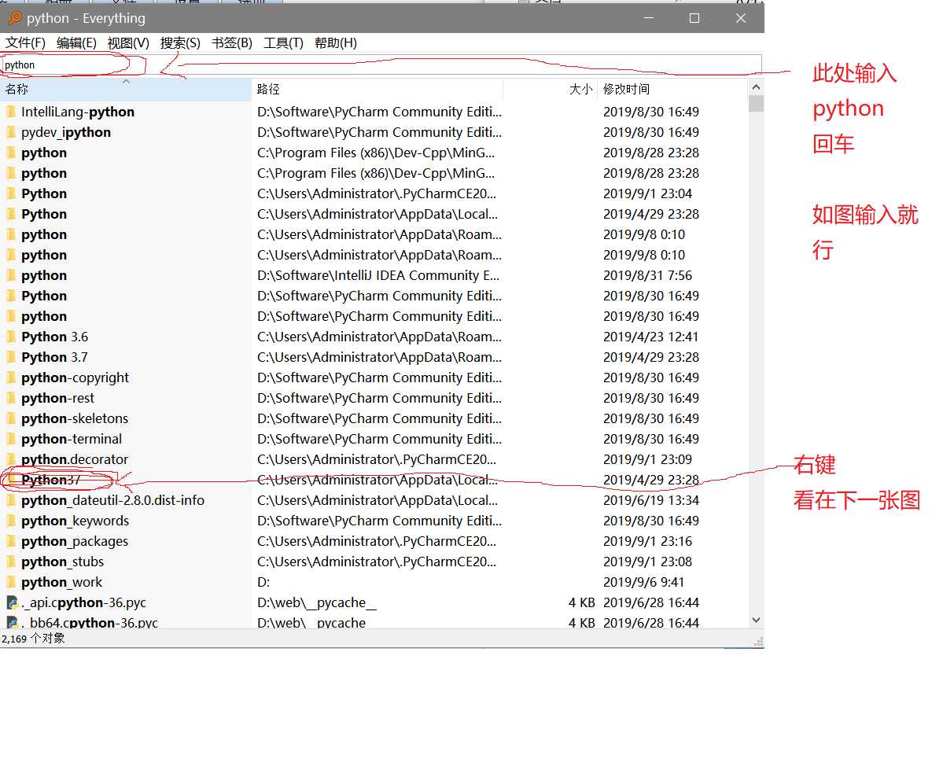Select the Python37 folder name
Screen dimensions: 943x766
coord(50,480)
